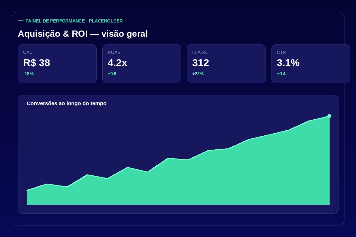Click the +22% leads change indicator
356x237 pixels.
coord(198,74)
